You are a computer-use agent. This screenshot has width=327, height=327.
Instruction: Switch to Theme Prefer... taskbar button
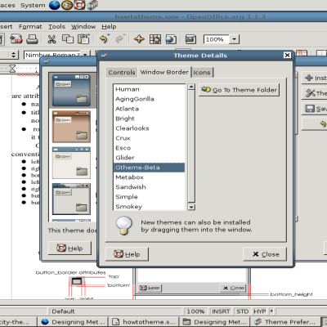[284, 322]
